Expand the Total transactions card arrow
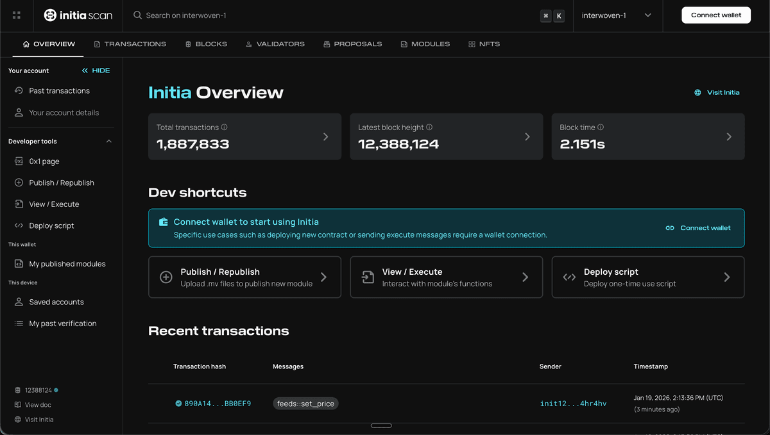This screenshot has height=435, width=770. (325, 136)
